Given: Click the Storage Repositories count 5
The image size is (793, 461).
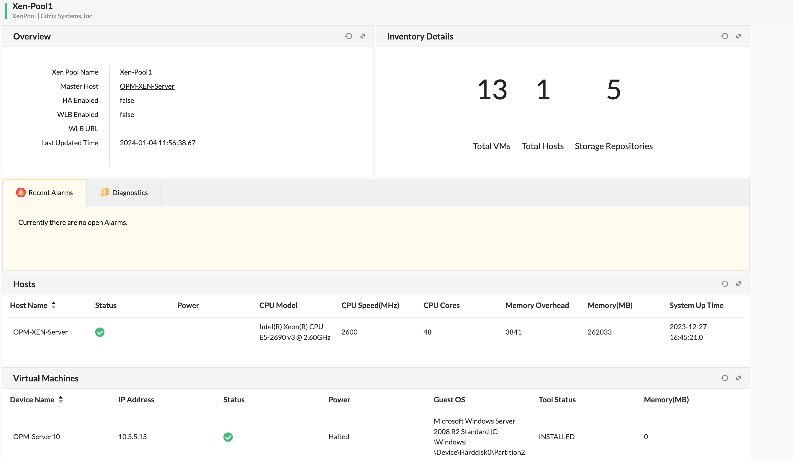Looking at the screenshot, I should pyautogui.click(x=614, y=90).
